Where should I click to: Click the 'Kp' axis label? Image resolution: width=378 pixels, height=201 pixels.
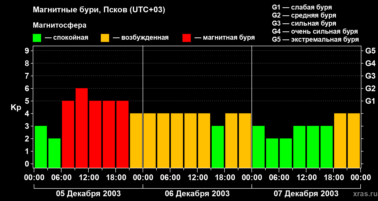[16, 108]
